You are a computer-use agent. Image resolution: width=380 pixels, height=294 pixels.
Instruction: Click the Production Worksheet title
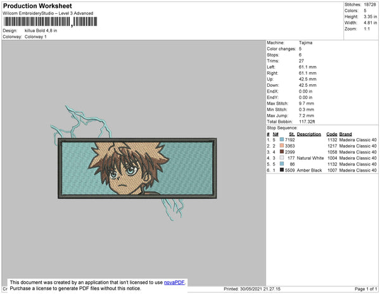(x=37, y=6)
